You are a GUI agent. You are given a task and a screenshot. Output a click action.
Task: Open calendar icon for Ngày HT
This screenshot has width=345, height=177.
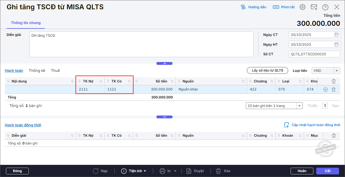click(336, 44)
